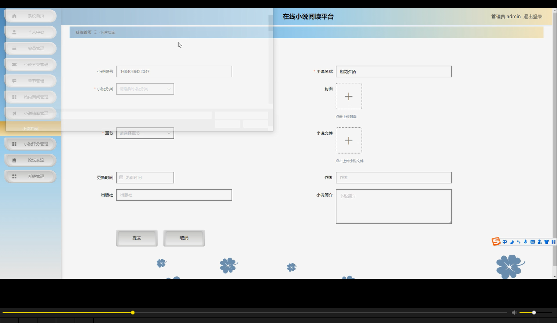Click the 点击上传小说文件 hint text

point(349,161)
